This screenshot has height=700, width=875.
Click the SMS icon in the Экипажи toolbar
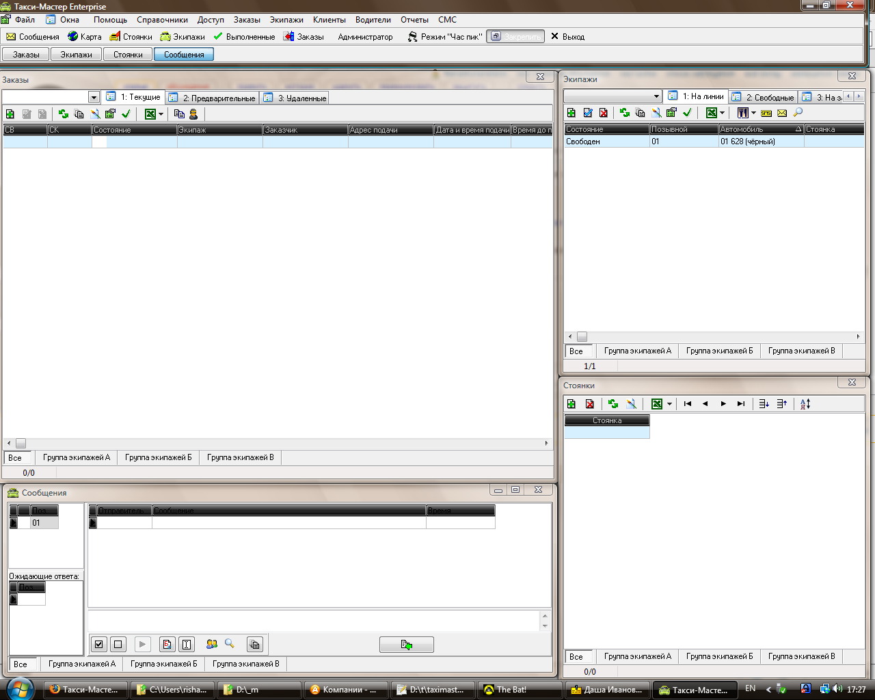766,113
